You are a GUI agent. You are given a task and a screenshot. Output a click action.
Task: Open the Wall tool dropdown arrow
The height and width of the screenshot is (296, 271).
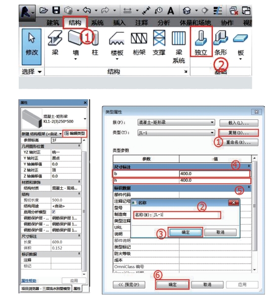click(75, 59)
